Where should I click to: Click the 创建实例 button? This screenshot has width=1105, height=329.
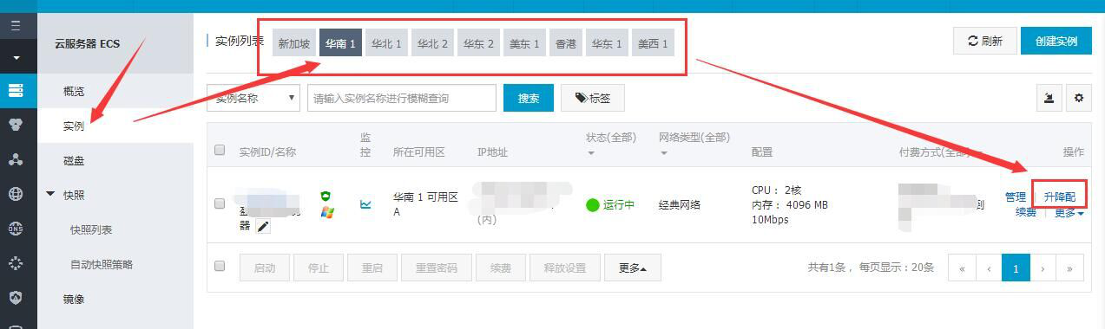(1056, 41)
